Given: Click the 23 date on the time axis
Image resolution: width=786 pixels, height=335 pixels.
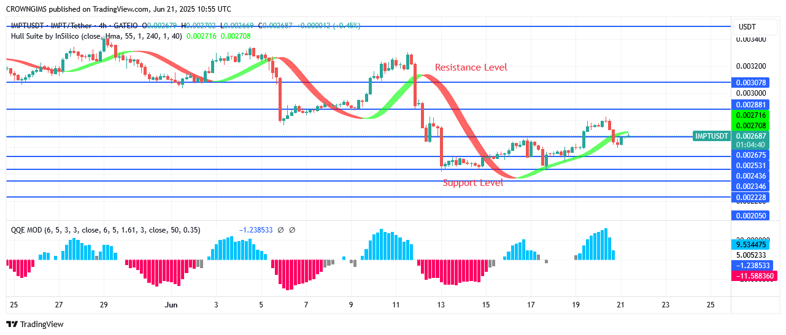Looking at the screenshot, I should point(665,304).
